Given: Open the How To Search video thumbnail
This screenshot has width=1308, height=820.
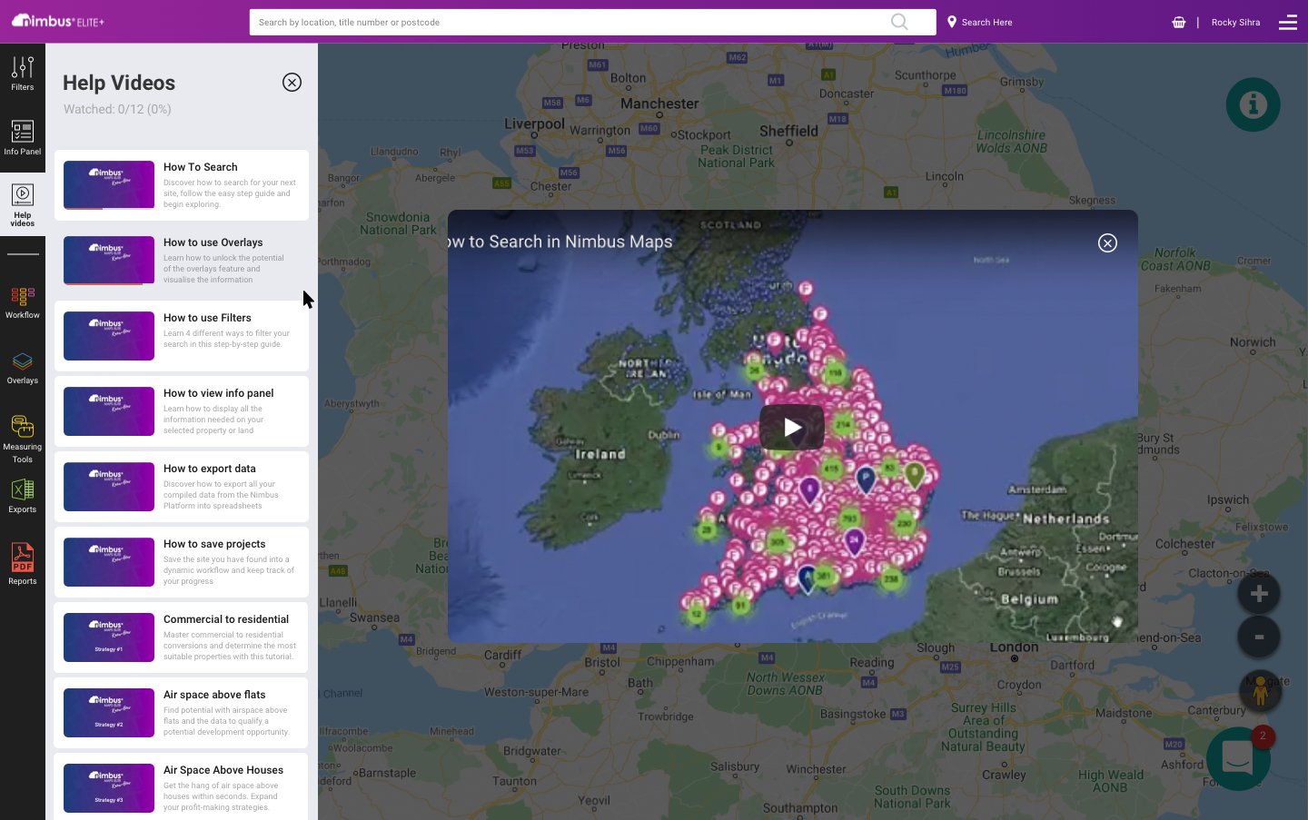Looking at the screenshot, I should 109,185.
